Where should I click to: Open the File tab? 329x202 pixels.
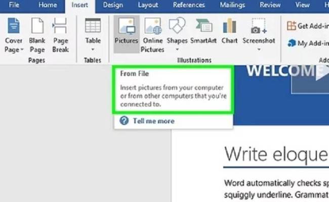(14, 5)
